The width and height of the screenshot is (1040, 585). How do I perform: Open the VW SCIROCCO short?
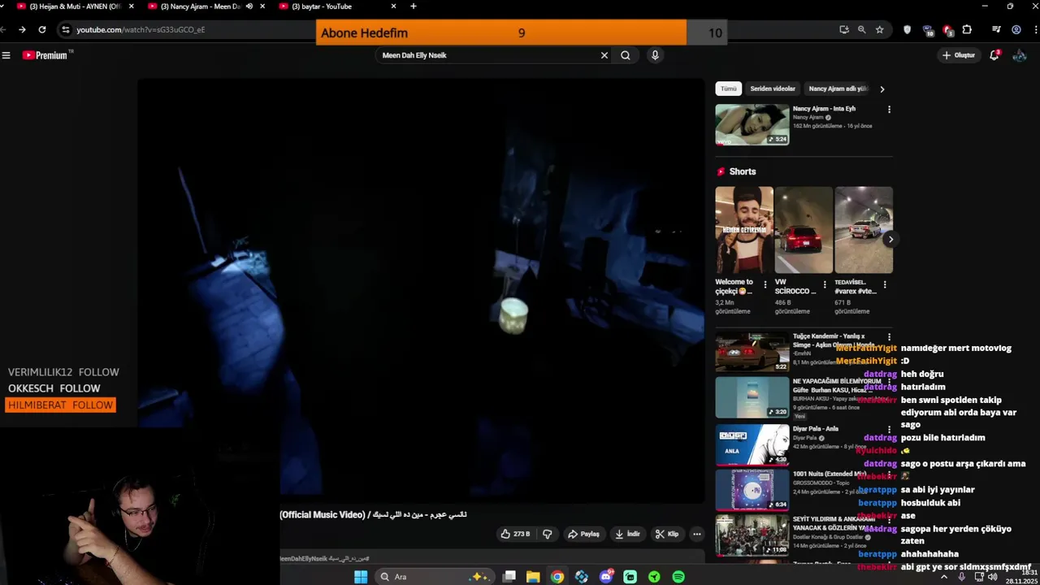(804, 230)
